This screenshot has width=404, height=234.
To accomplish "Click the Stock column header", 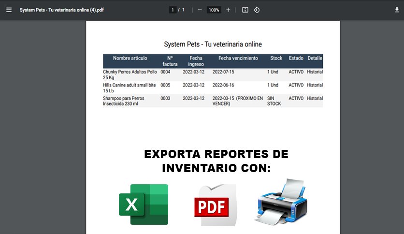I will tap(276, 58).
